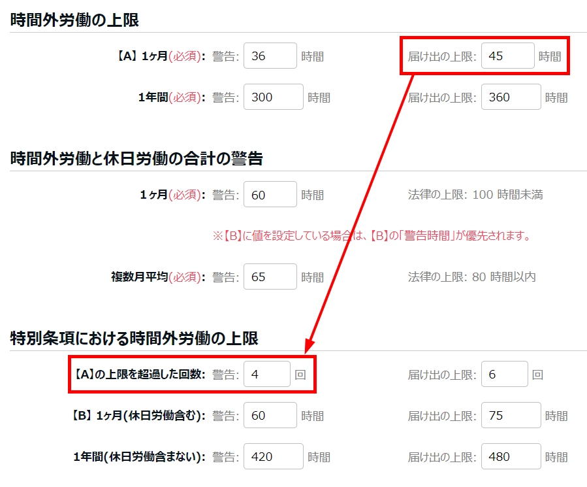
Task: Focus the 届け出の上限 field showing 480
Action: pos(511,457)
